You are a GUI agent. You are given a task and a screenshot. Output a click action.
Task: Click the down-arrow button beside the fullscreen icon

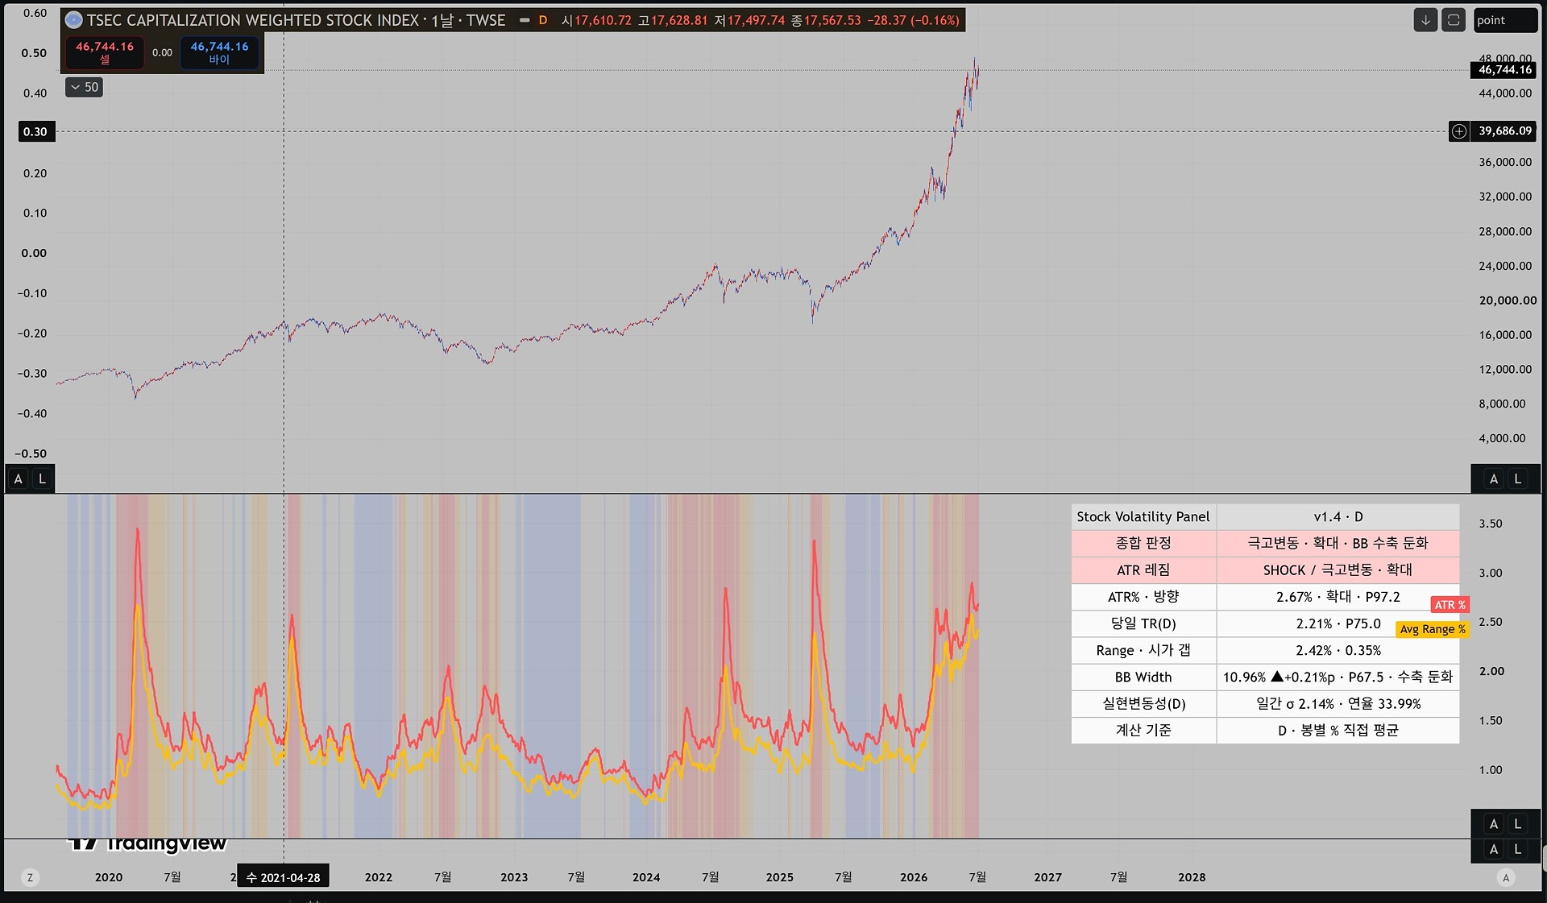point(1425,20)
